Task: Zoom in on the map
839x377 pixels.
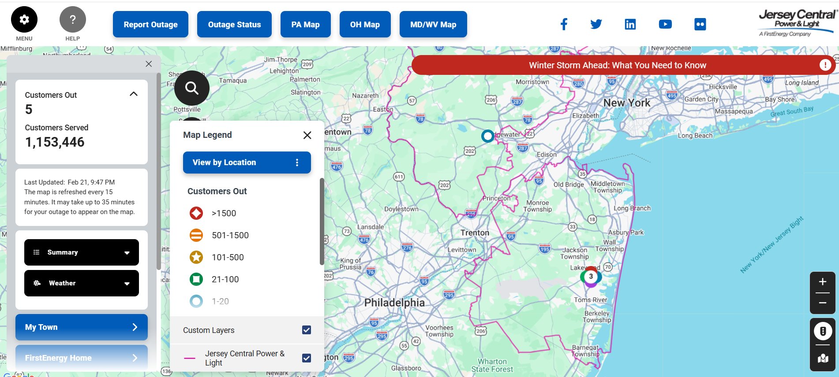Action: (x=823, y=282)
